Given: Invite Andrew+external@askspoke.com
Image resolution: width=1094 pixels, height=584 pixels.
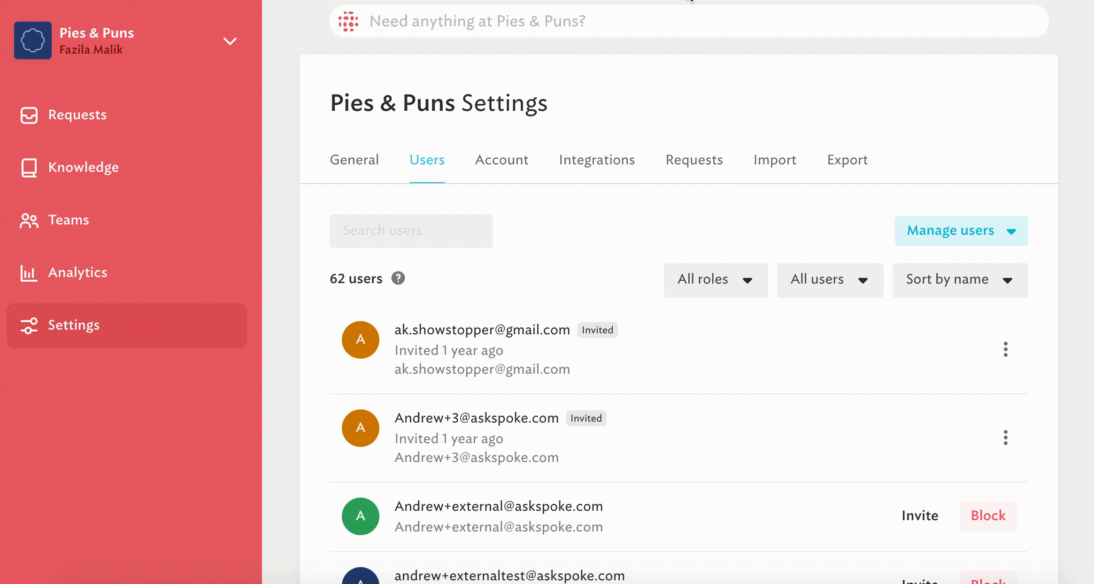Looking at the screenshot, I should tap(920, 516).
